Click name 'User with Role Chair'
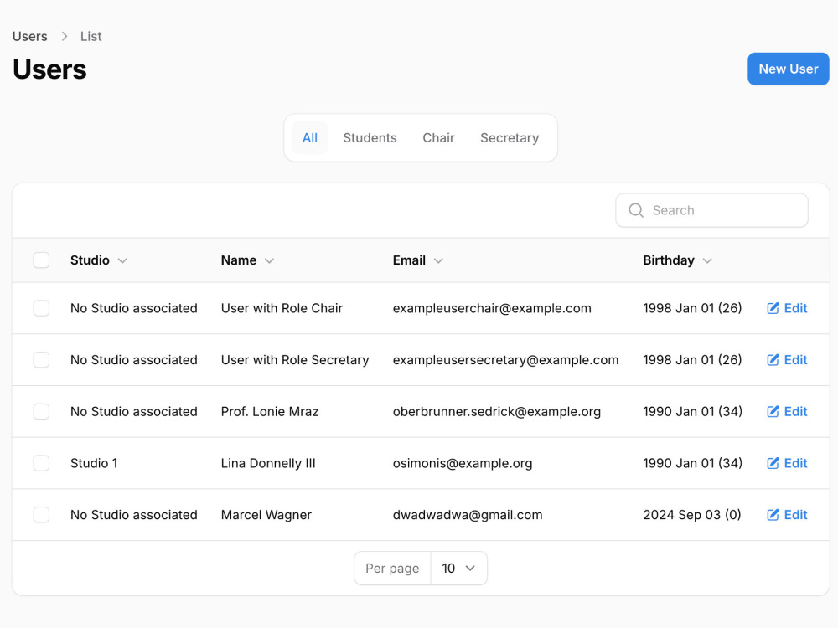The height and width of the screenshot is (628, 838). coord(282,308)
